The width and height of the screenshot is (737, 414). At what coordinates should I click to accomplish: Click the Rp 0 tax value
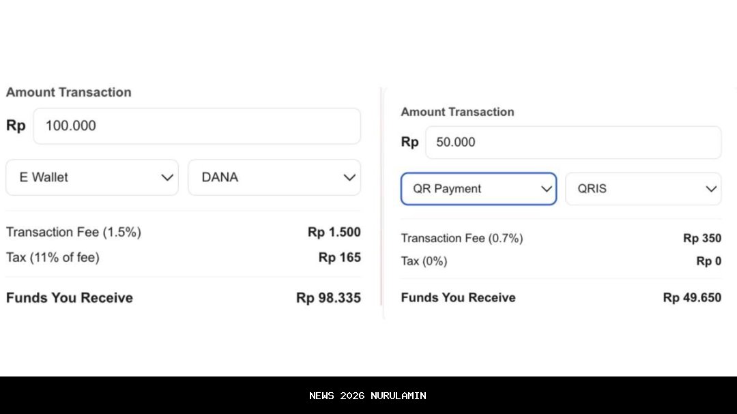tap(708, 261)
